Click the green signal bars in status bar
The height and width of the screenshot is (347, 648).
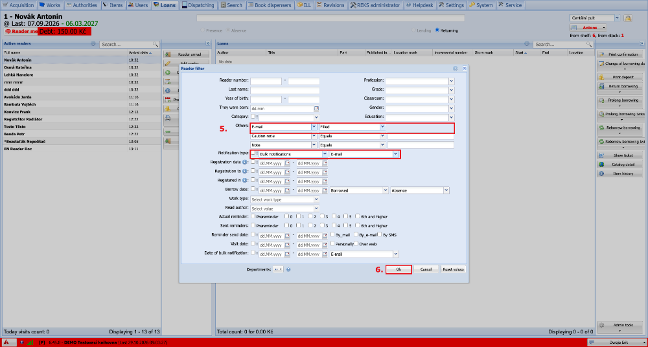coord(30,342)
